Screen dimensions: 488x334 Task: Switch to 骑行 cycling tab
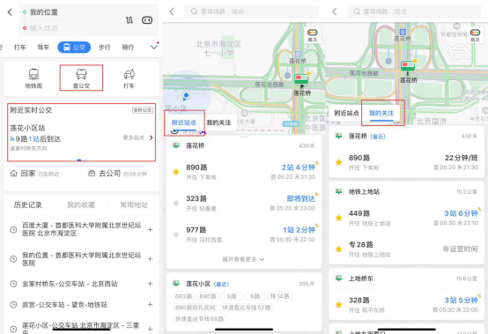tap(128, 47)
